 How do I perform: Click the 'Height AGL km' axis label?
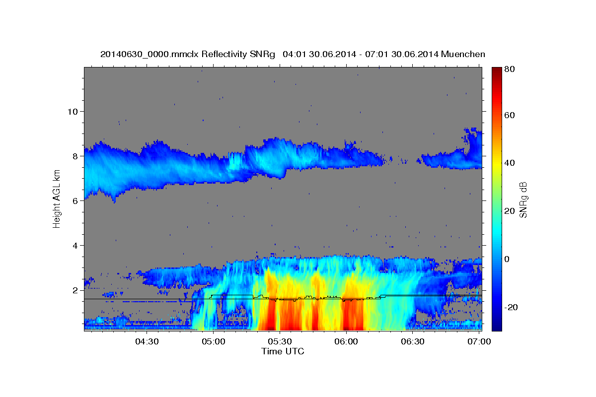point(57,200)
